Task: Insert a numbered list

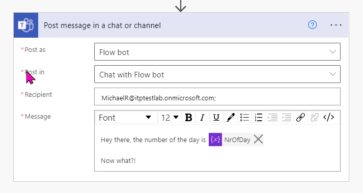Action: click(258, 118)
